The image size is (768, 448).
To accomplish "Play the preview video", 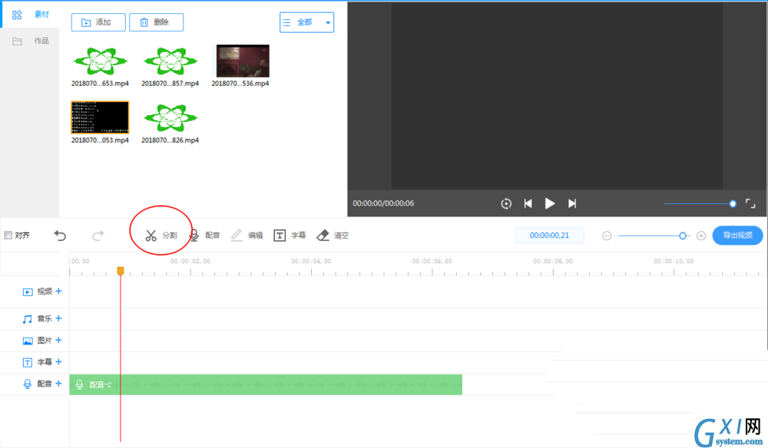I will coord(550,203).
